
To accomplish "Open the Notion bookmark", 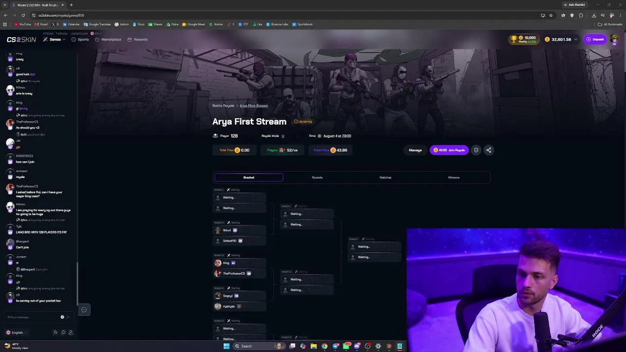I will point(216,24).
